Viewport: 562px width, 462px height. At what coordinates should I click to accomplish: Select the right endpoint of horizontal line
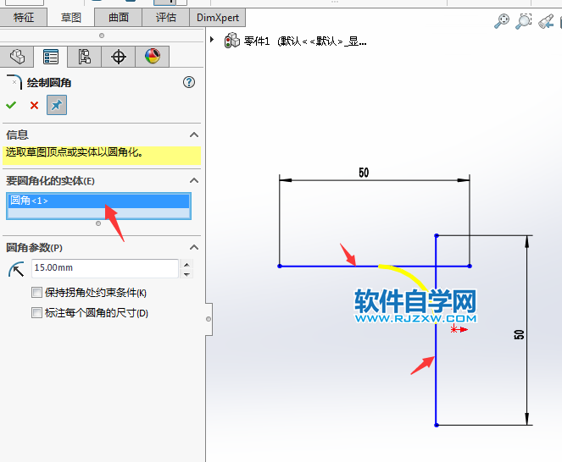(470, 266)
